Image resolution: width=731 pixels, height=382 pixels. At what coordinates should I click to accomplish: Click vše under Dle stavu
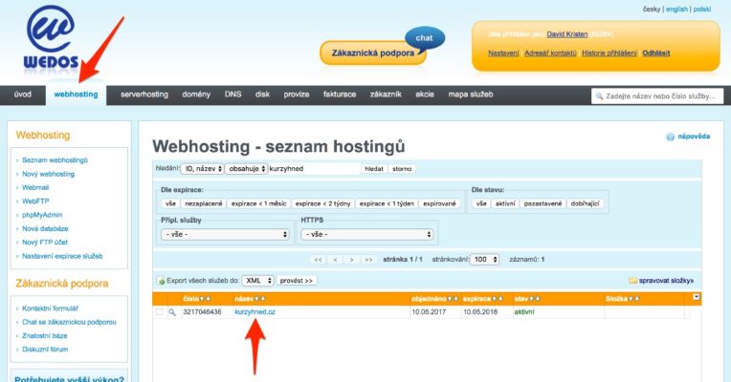click(x=481, y=203)
